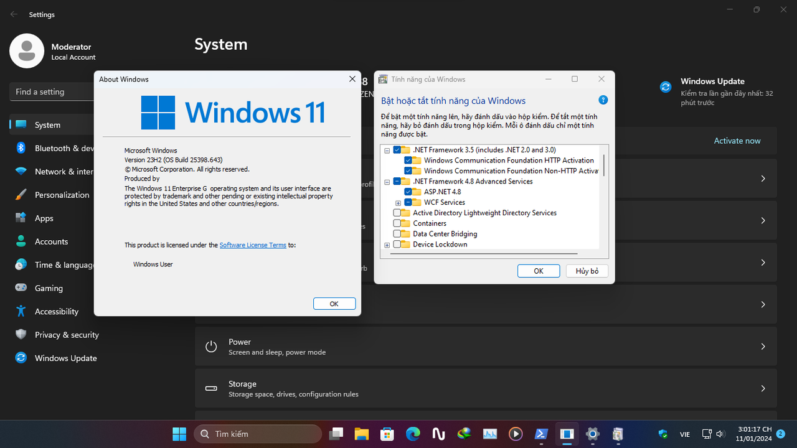797x448 pixels.
Task: Open the Software License Terms link
Action: pyautogui.click(x=253, y=245)
